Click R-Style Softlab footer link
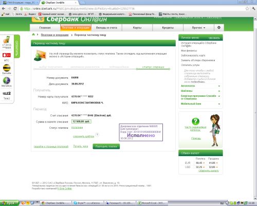 pos(65,188)
